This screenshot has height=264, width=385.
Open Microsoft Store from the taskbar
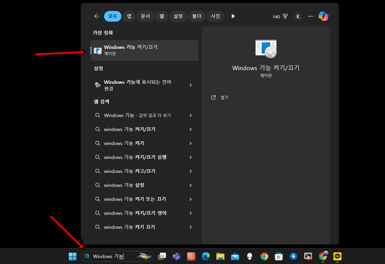click(x=279, y=256)
